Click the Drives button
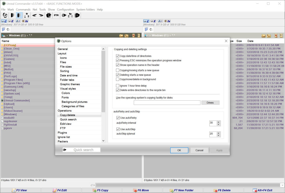 point(210,103)
